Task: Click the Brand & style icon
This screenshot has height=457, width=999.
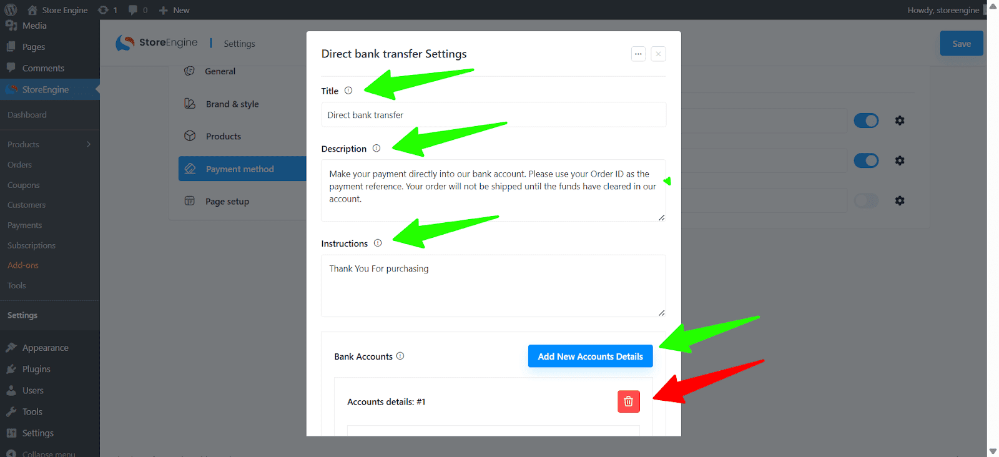Action: tap(190, 104)
